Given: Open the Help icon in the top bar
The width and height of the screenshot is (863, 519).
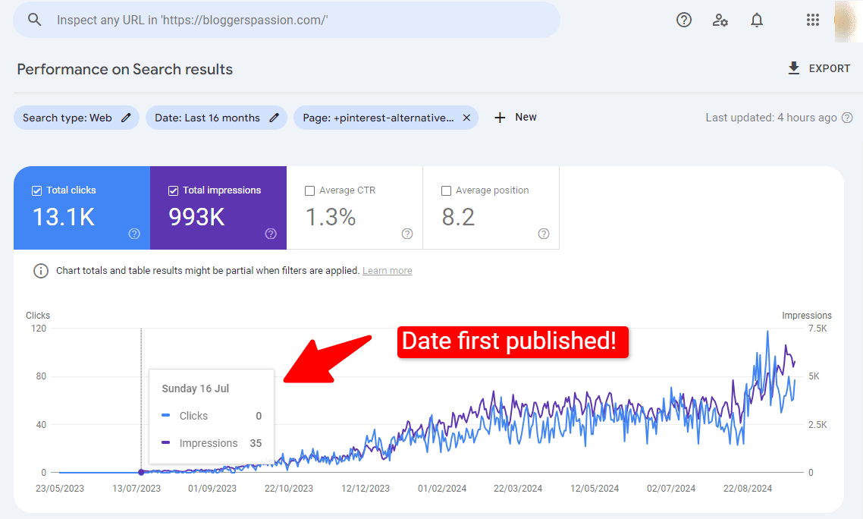Looking at the screenshot, I should tap(684, 20).
